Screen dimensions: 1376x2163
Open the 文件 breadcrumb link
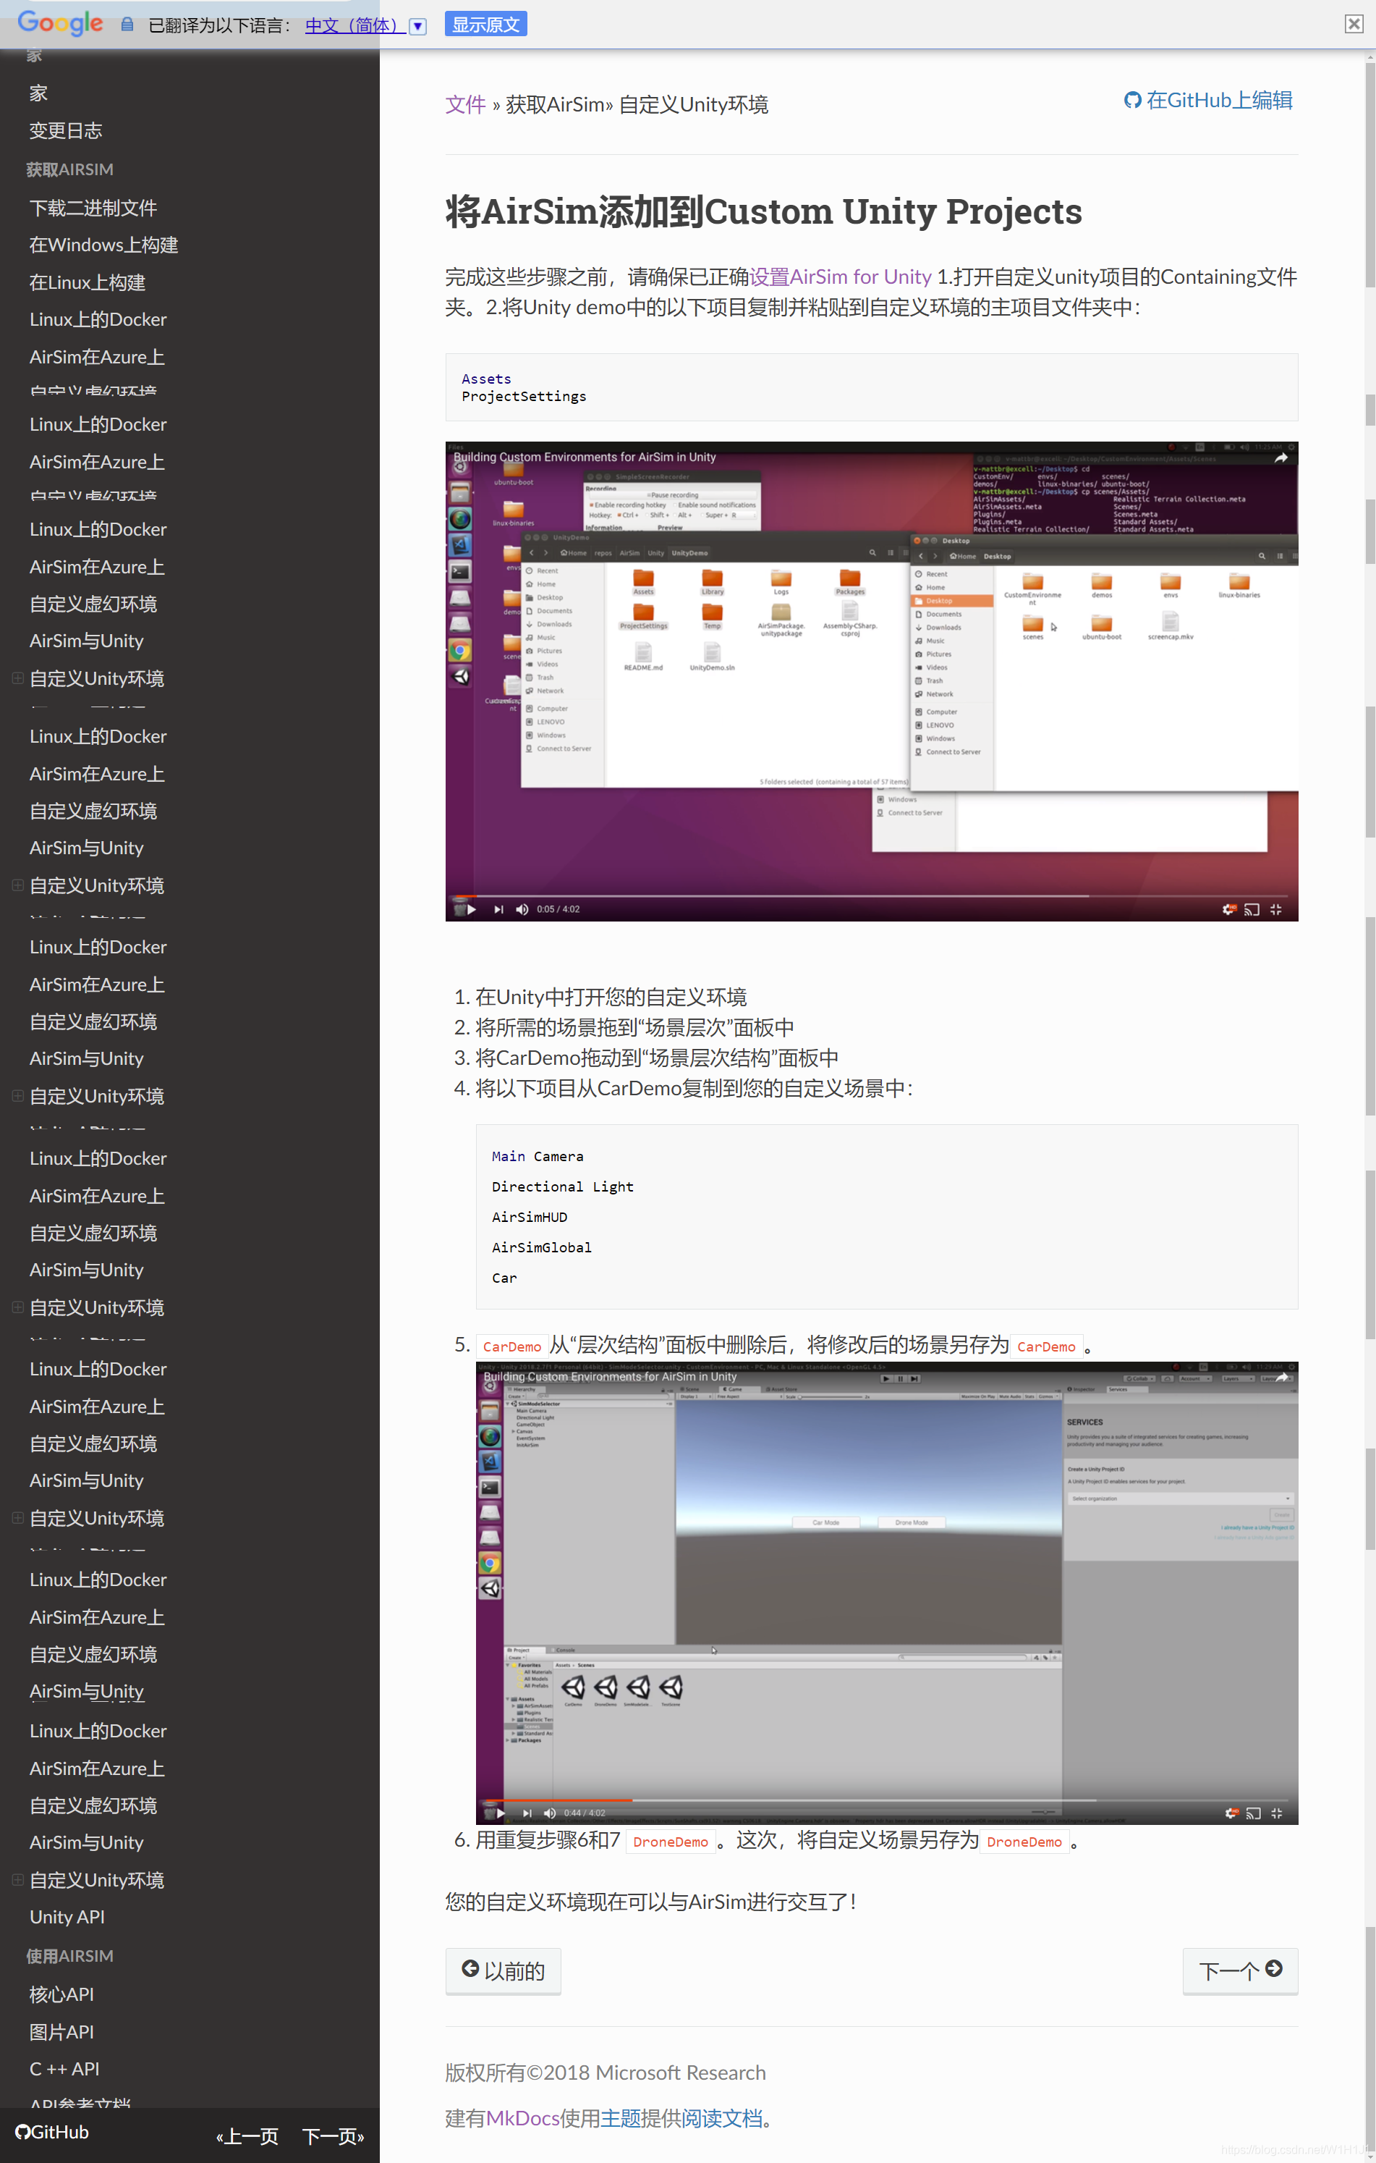(465, 104)
